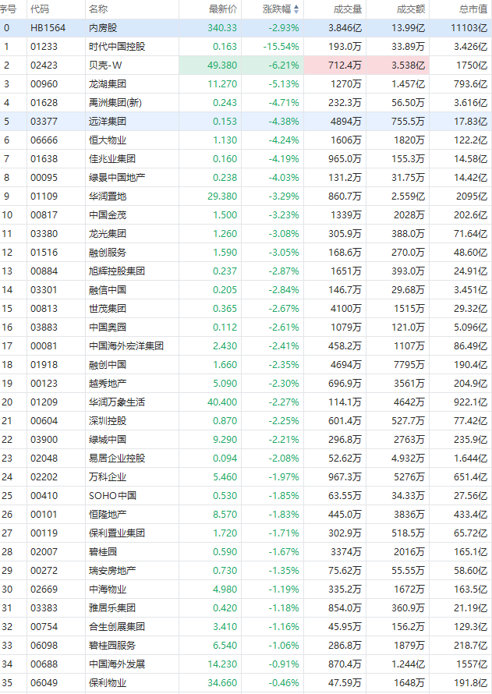Select 深圳控股 row

pos(246,421)
